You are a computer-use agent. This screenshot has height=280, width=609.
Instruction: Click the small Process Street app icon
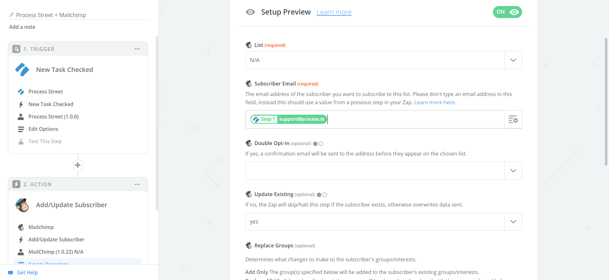(21, 92)
